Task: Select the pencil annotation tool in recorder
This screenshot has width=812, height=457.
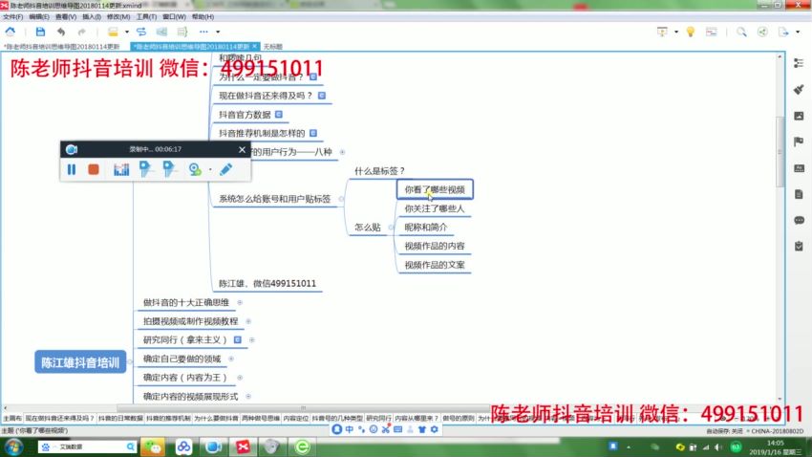Action: tap(225, 169)
